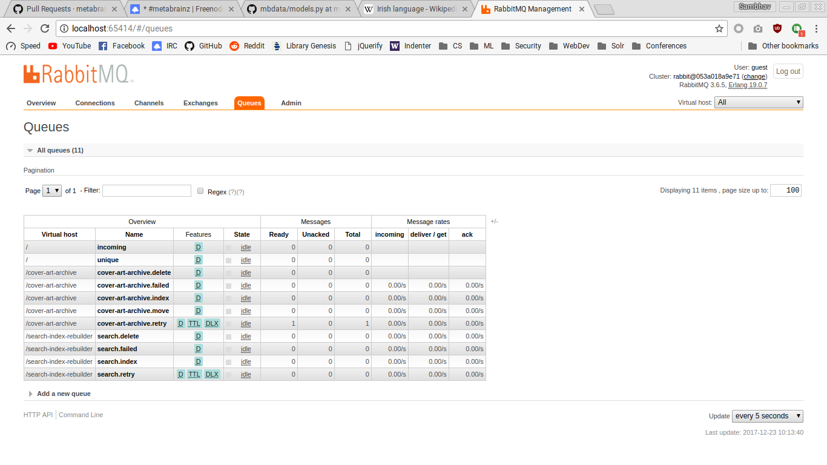827x465 pixels.
Task: Click the jQuerify bookmarklet
Action: (x=363, y=46)
